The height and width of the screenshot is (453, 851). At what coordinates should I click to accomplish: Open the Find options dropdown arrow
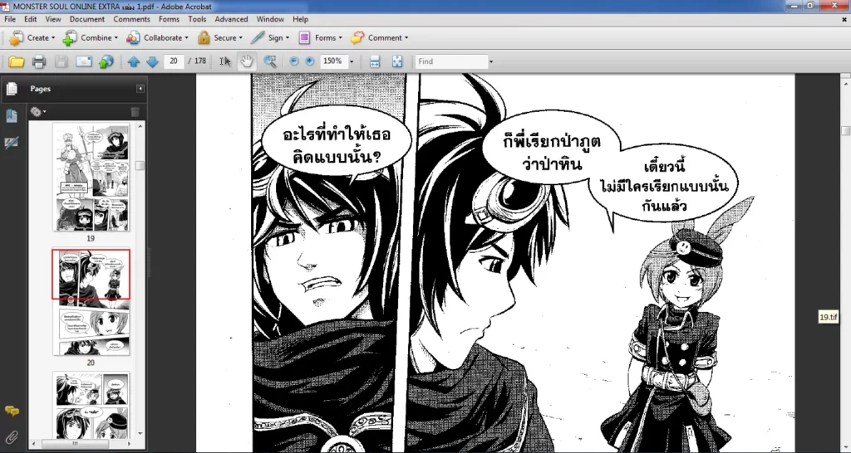[x=491, y=61]
